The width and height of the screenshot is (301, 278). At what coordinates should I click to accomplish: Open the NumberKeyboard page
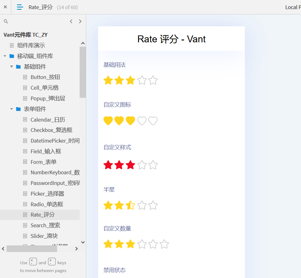(x=55, y=172)
